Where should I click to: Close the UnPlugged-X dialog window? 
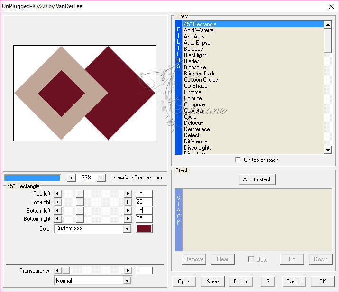point(331,6)
